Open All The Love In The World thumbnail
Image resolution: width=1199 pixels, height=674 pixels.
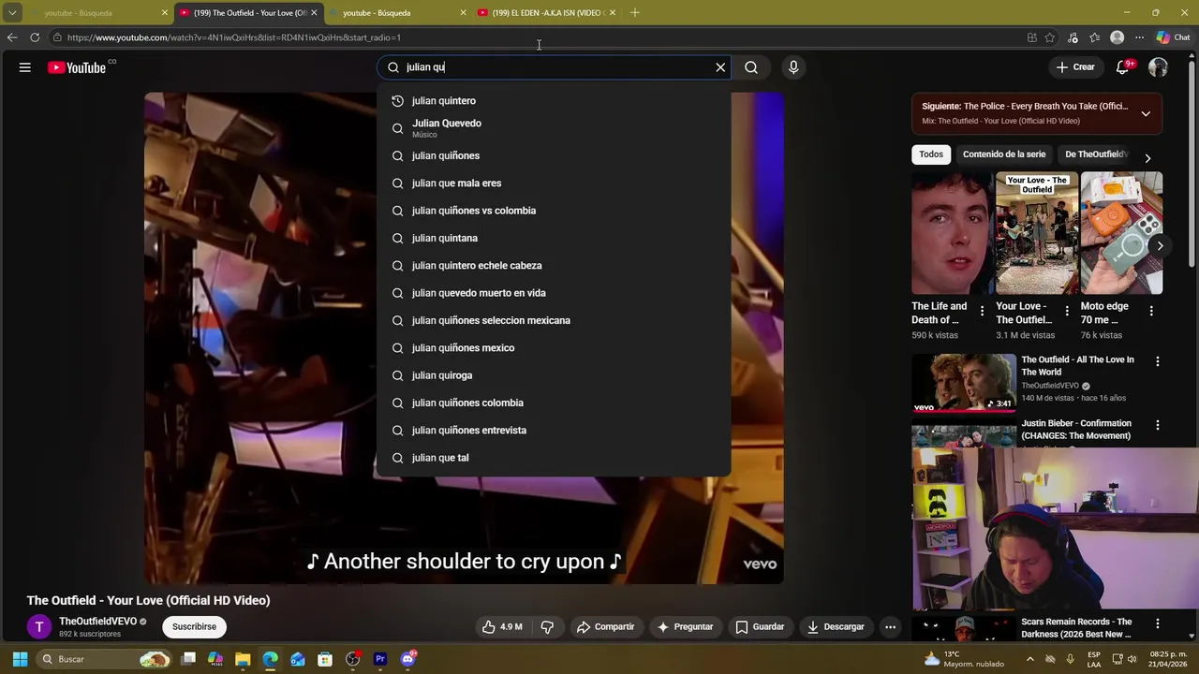tap(964, 382)
